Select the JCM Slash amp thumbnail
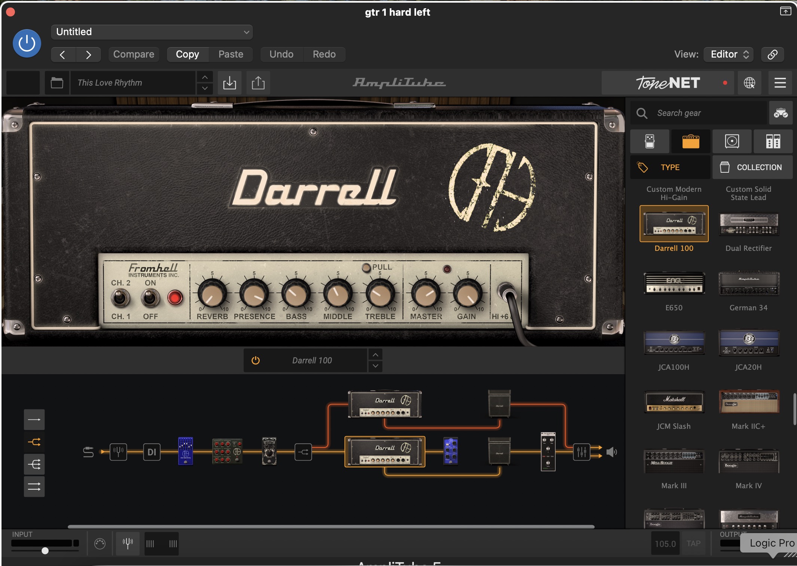Viewport: 797px width, 566px height. pyautogui.click(x=674, y=402)
